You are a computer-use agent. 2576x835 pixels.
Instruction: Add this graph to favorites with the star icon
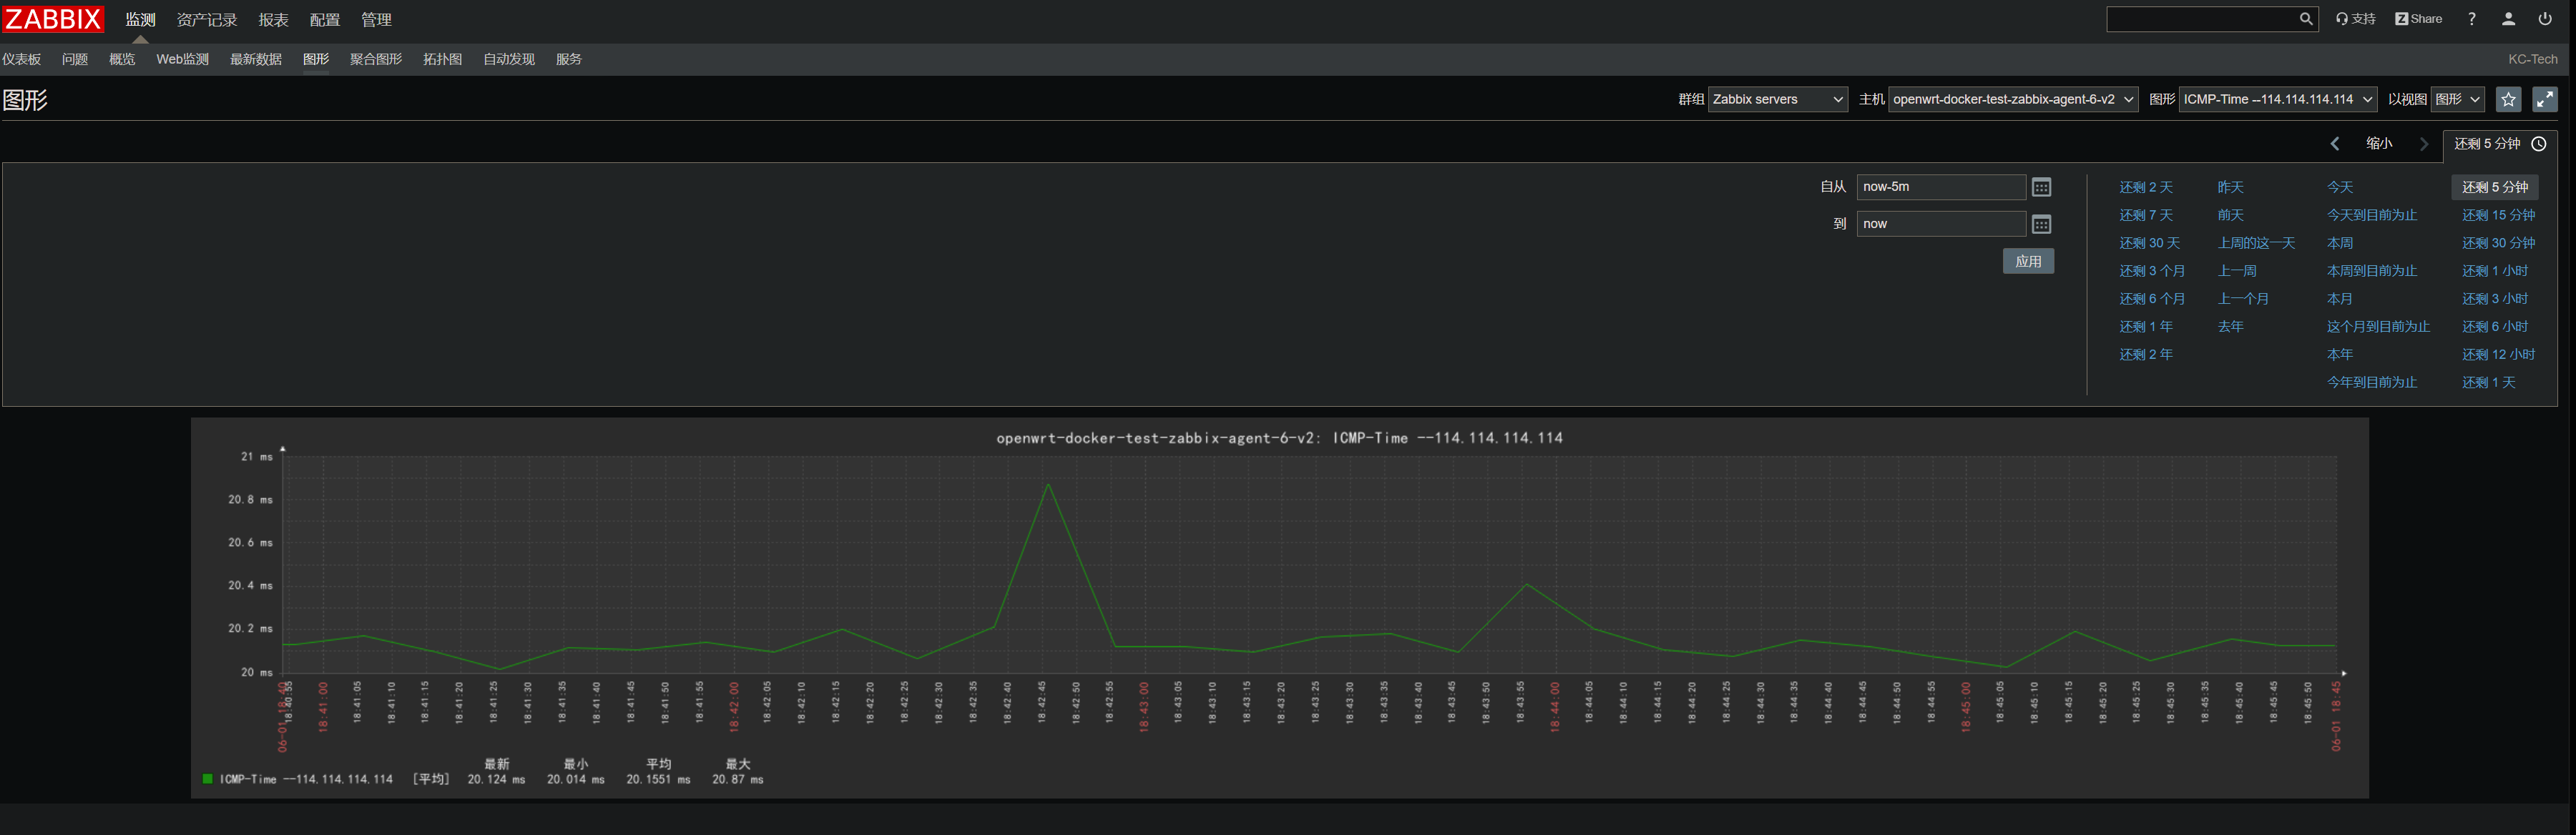2508,99
